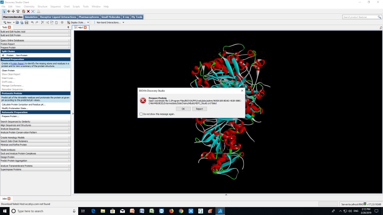This screenshot has width=383, height=215.
Task: Click the open from database/URL icon
Action: coord(22,22)
